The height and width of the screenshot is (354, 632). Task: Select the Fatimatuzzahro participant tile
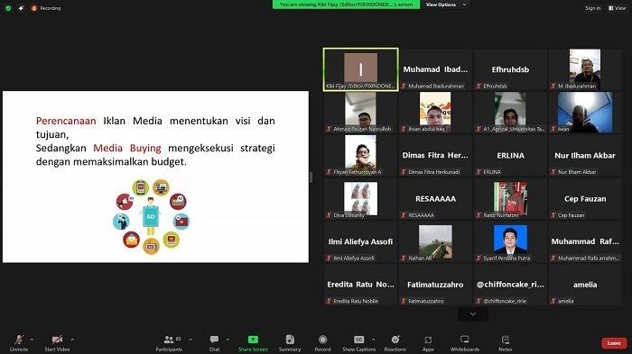tap(435, 285)
